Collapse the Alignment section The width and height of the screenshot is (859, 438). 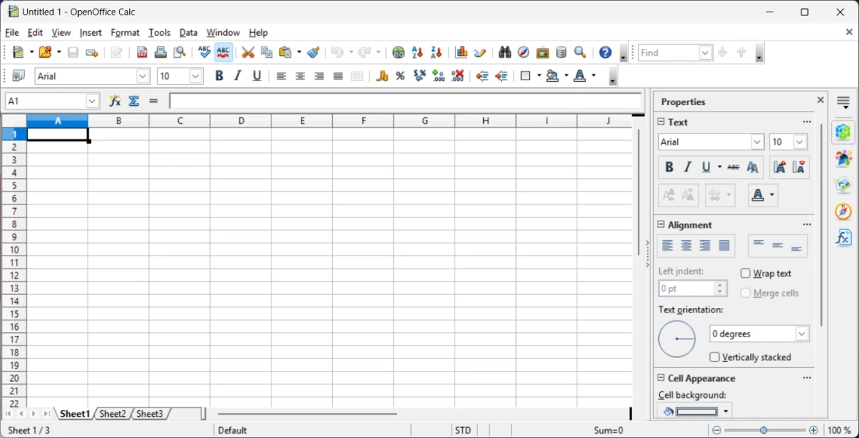(661, 225)
